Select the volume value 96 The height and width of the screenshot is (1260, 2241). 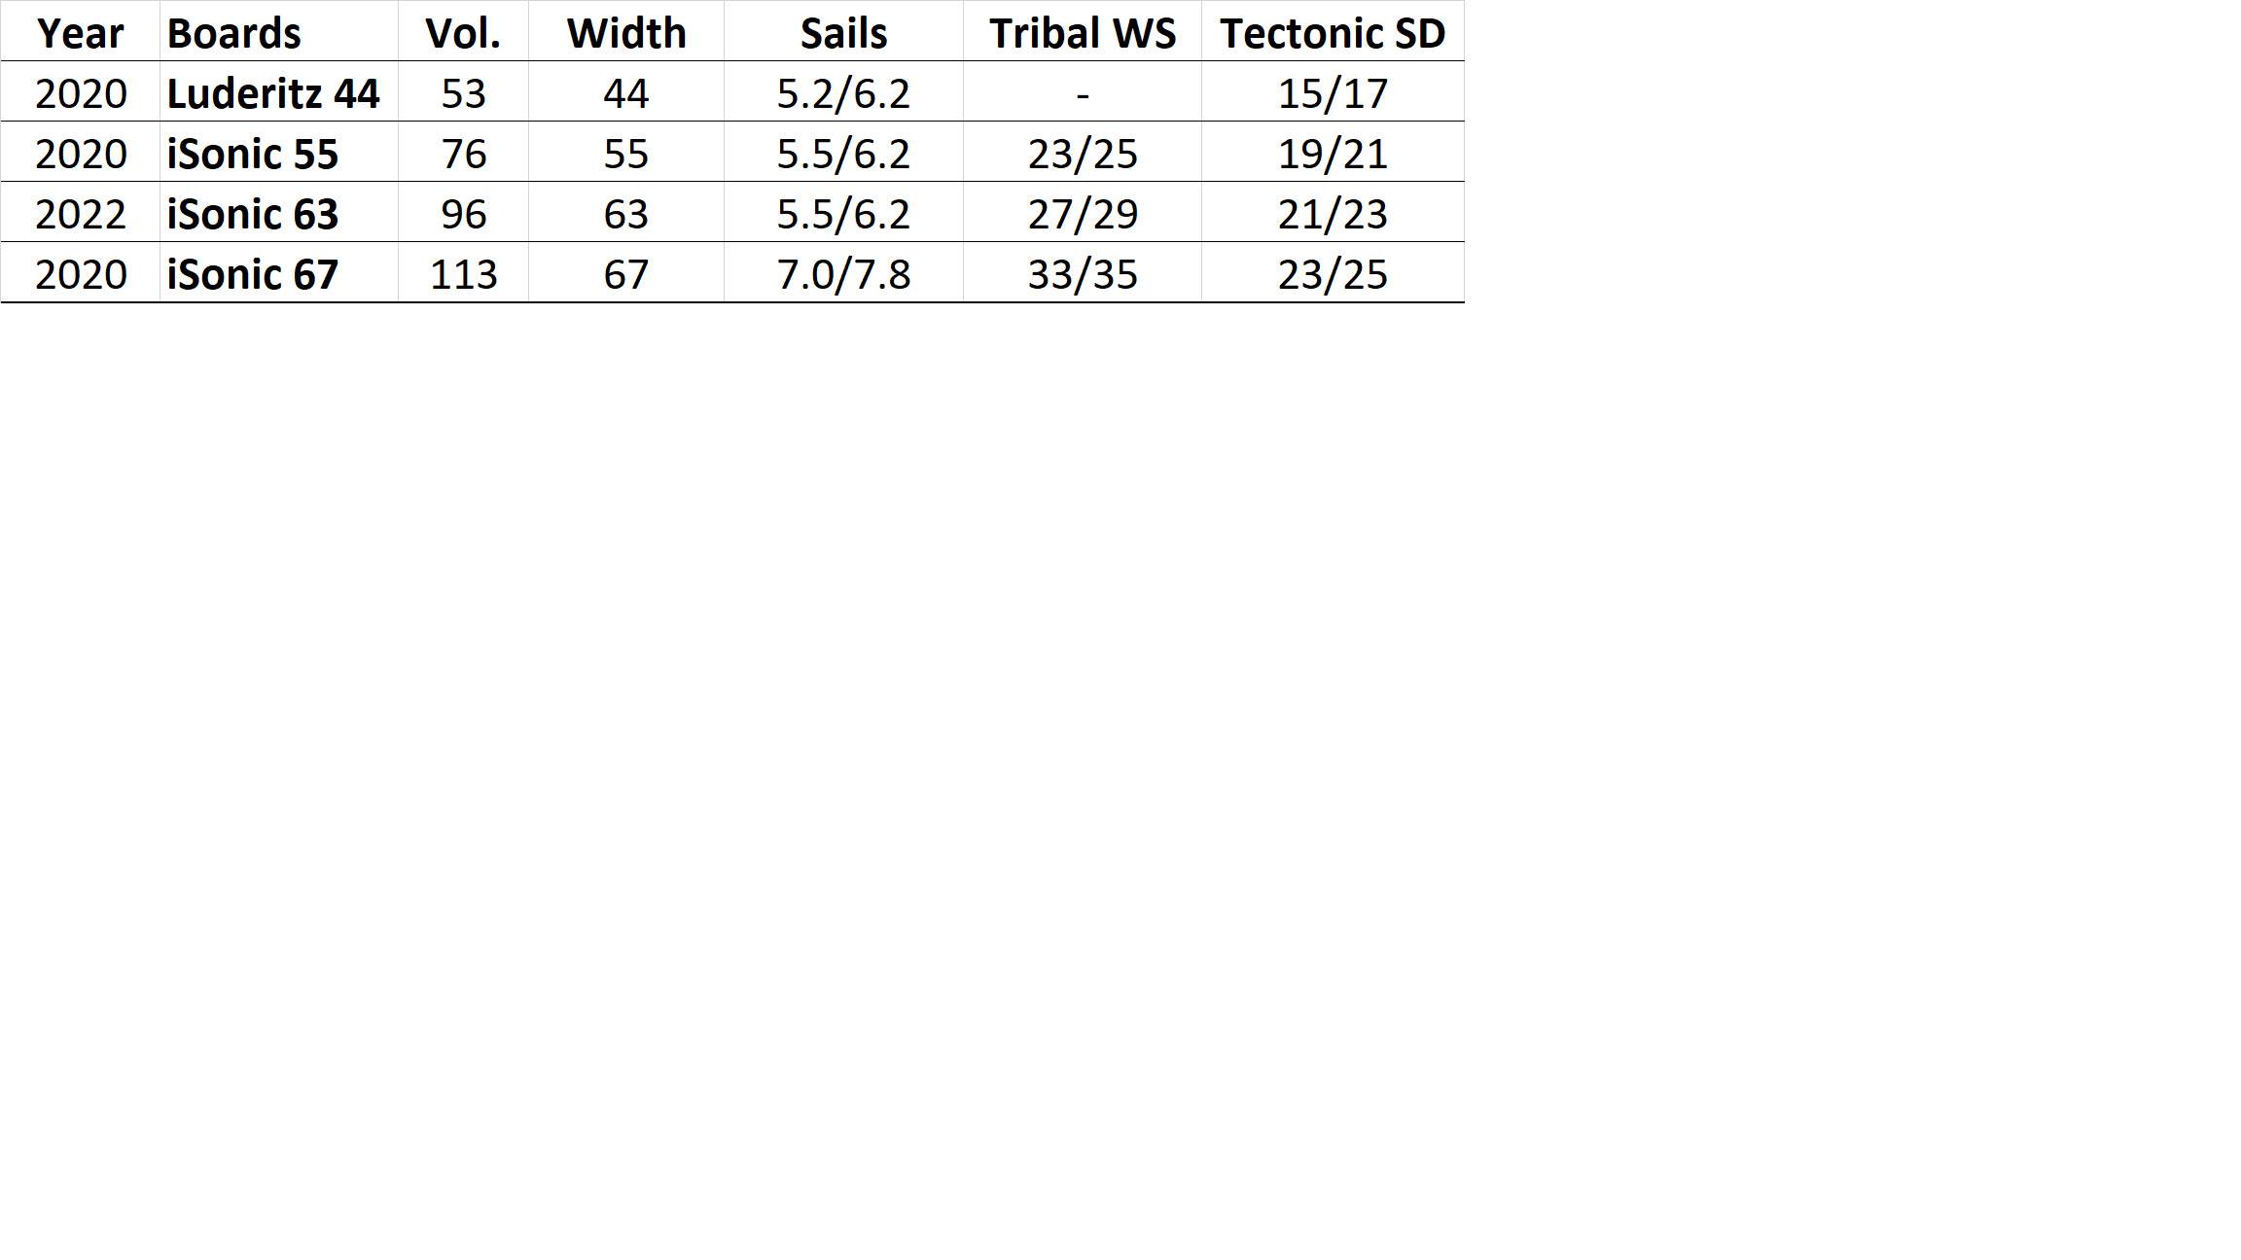[x=463, y=214]
